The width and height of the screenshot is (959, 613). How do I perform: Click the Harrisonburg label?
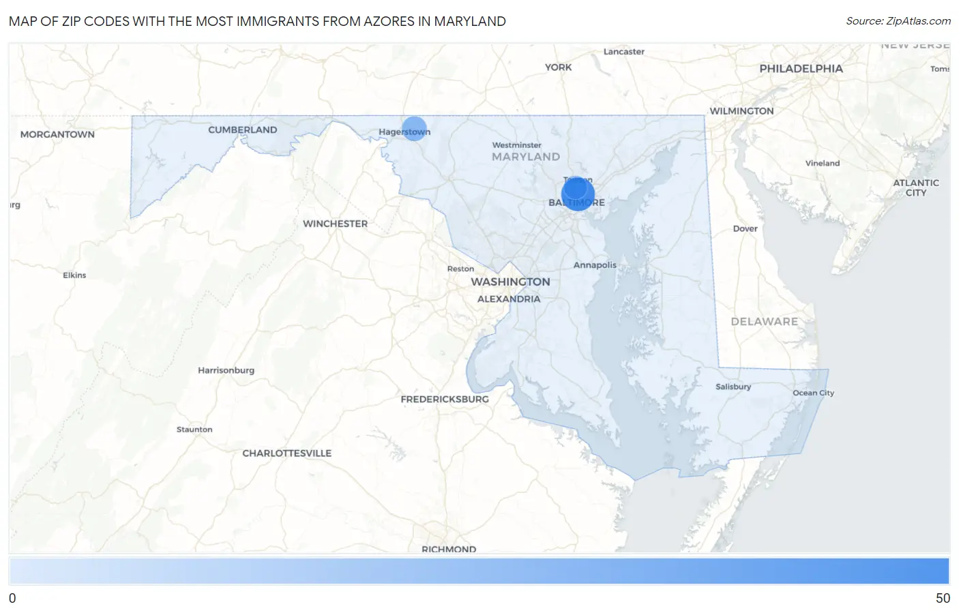click(x=226, y=370)
